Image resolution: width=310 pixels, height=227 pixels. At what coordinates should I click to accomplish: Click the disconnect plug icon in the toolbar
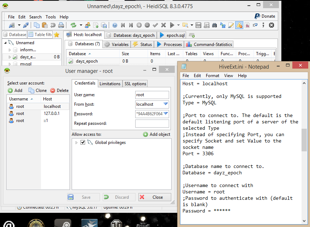26,25
